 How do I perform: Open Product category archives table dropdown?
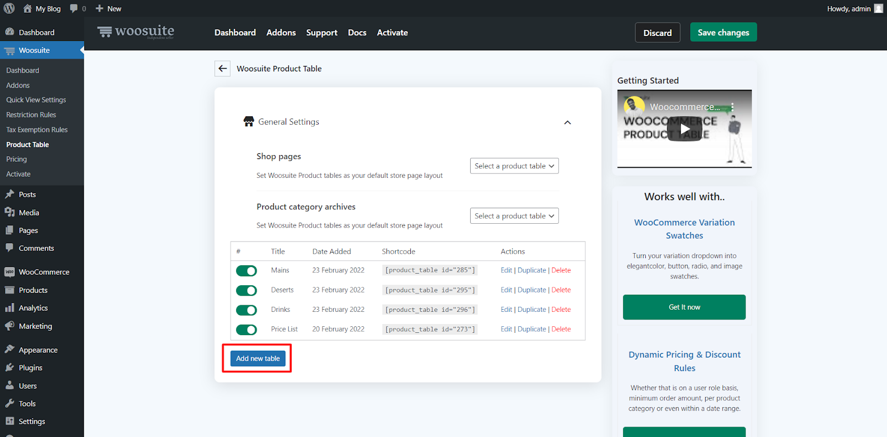[514, 215]
